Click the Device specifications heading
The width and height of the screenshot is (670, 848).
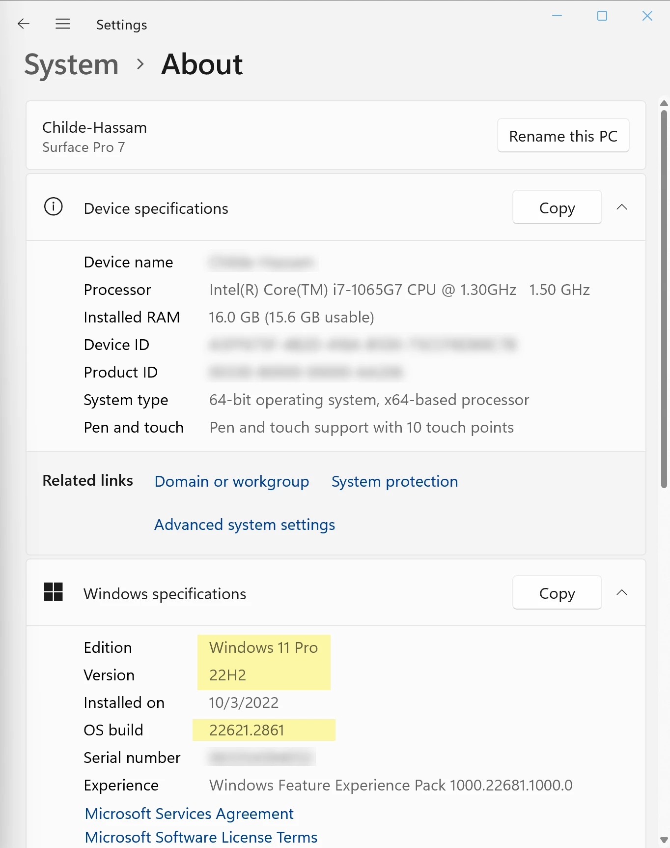pos(156,208)
